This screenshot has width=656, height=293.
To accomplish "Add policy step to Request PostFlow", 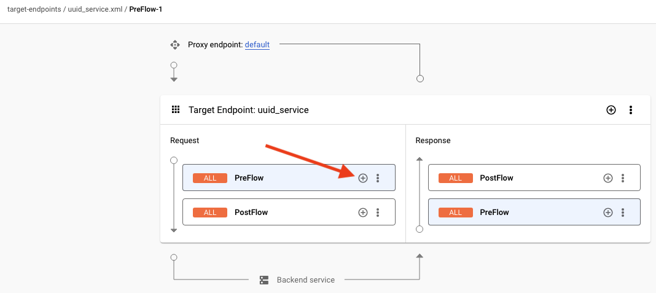I will click(363, 212).
